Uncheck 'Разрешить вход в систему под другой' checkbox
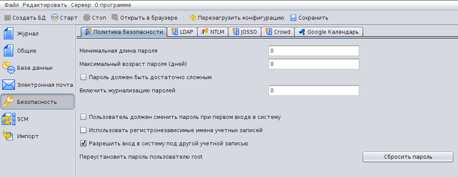The width and height of the screenshot is (458, 177). [83, 144]
